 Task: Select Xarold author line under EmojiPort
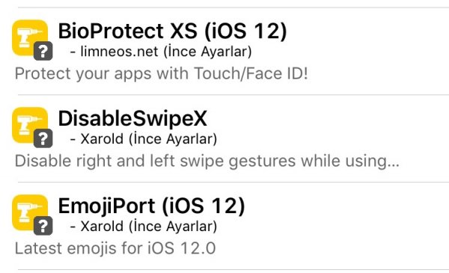tap(144, 227)
